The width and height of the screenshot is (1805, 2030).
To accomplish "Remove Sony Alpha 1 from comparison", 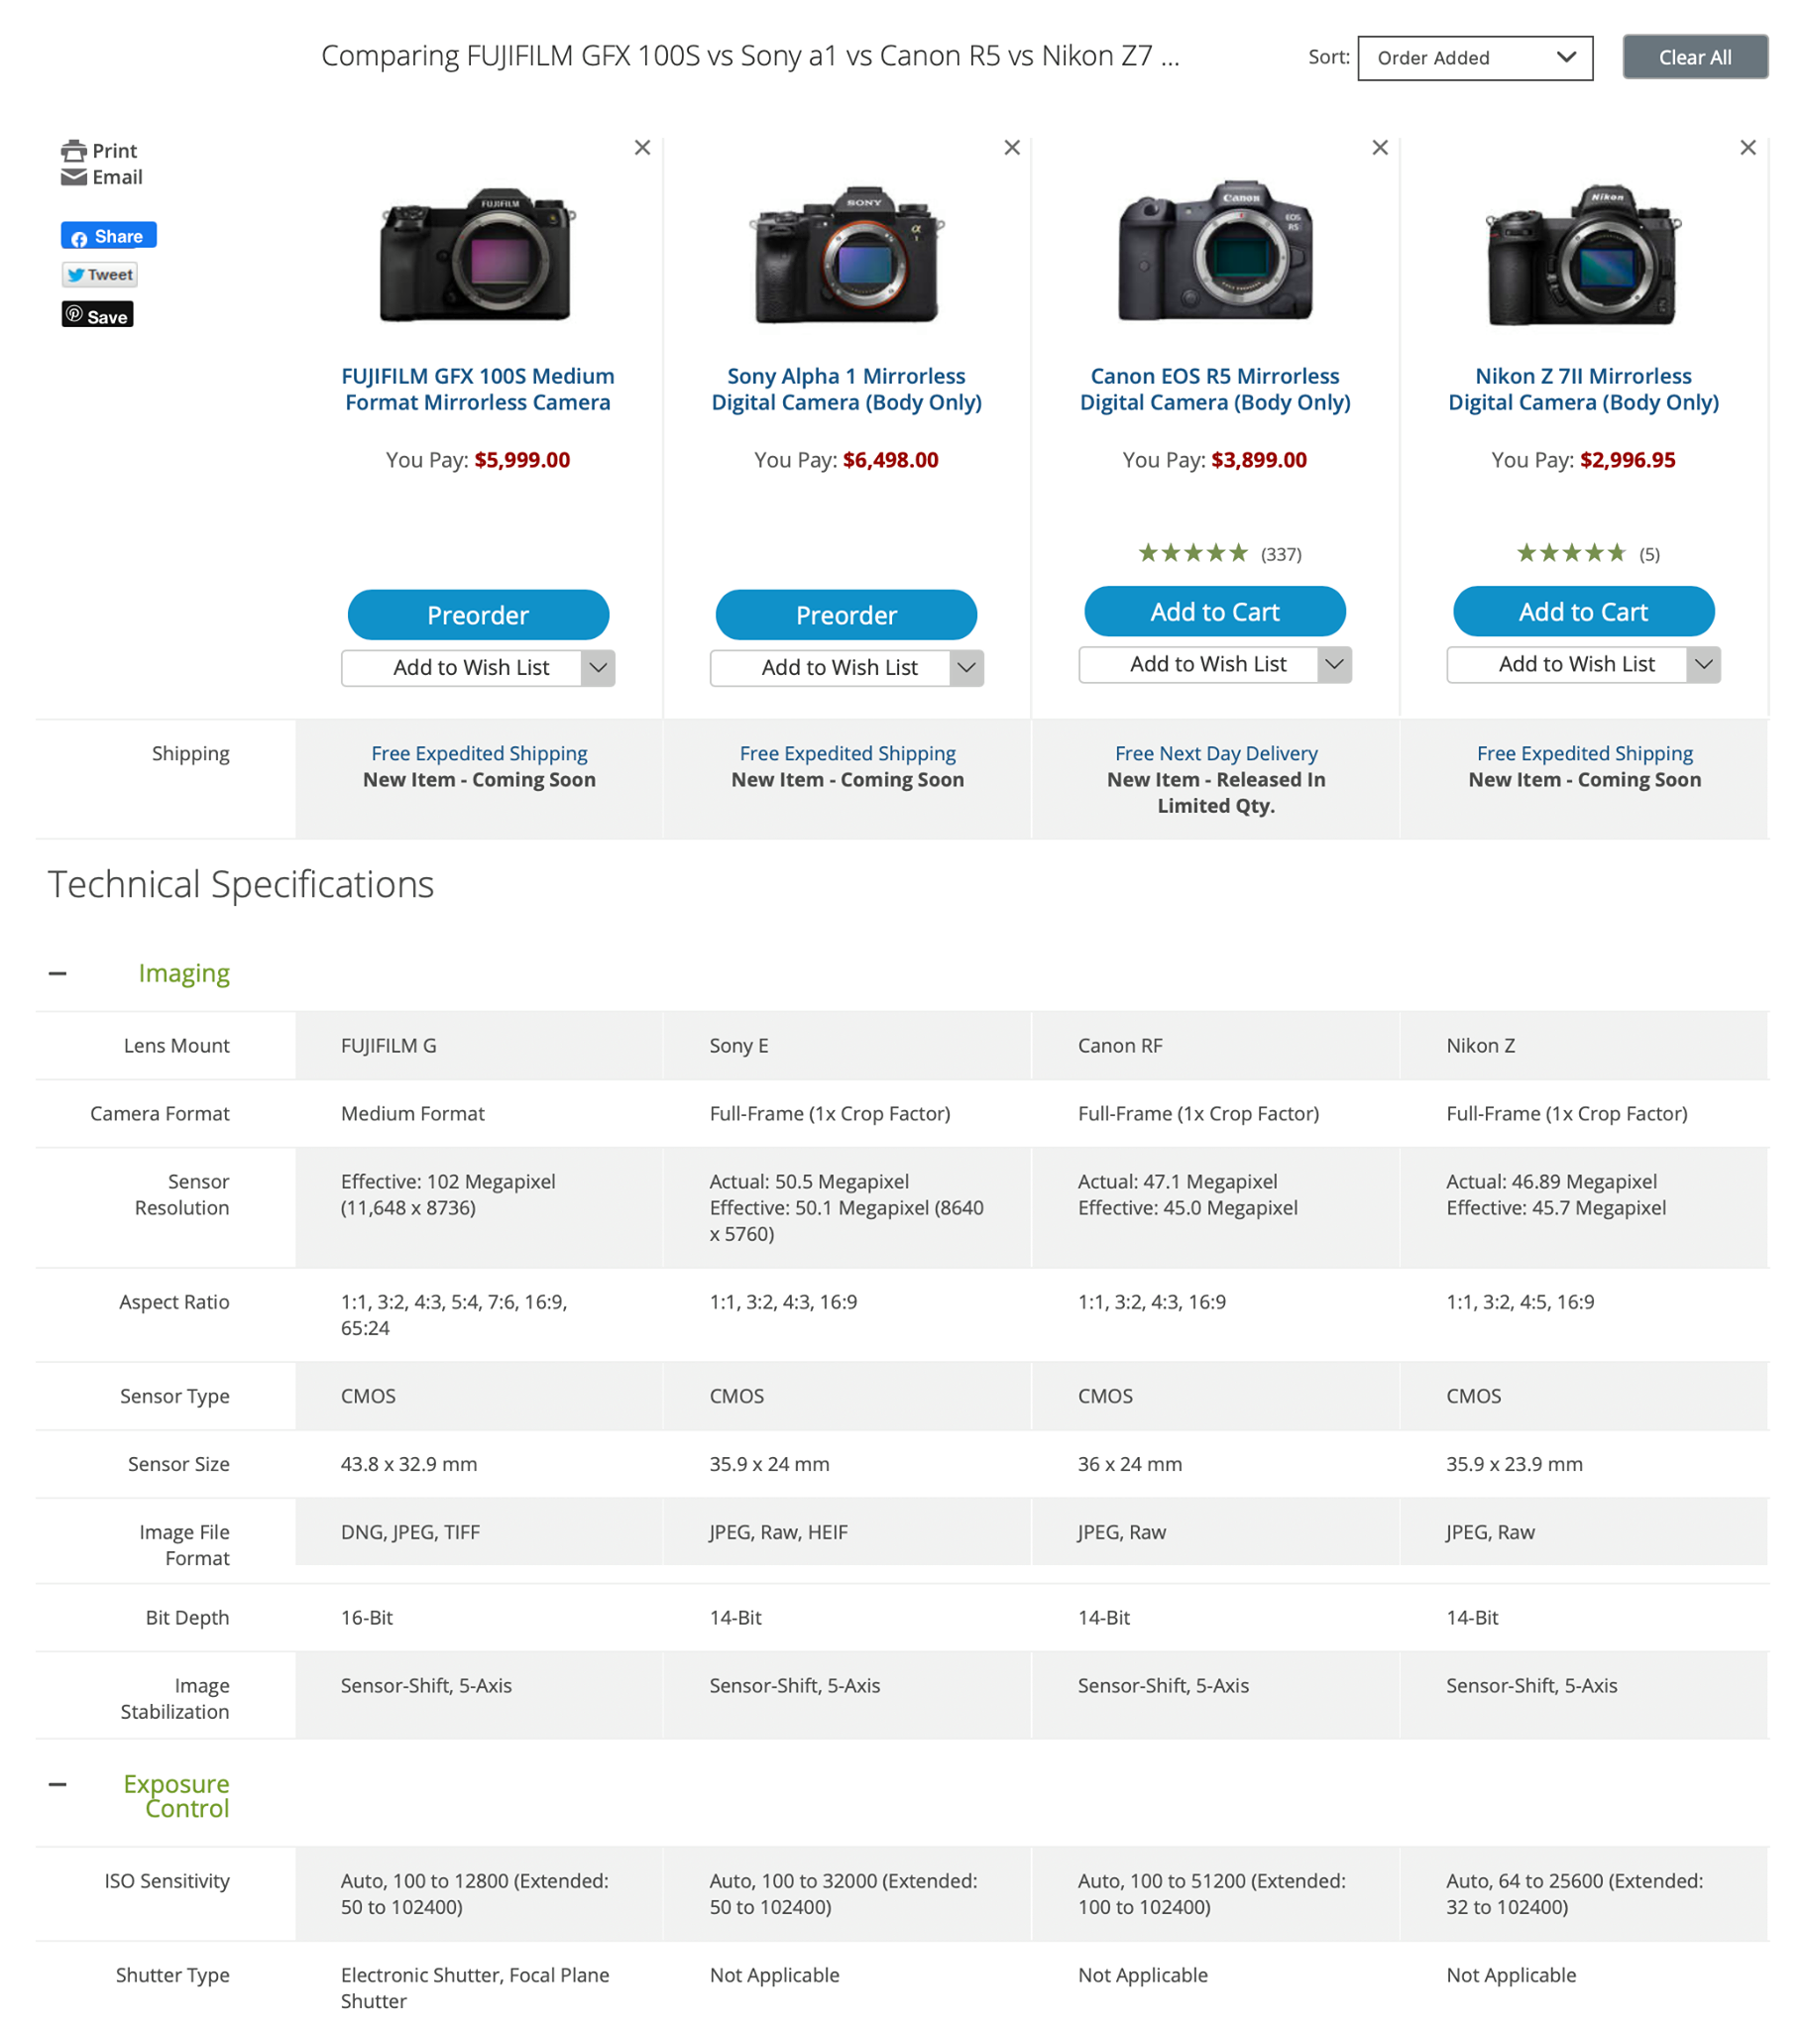I will [x=1012, y=148].
